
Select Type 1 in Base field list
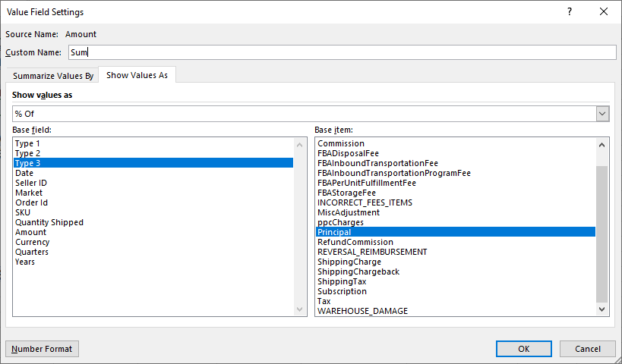pyautogui.click(x=153, y=143)
